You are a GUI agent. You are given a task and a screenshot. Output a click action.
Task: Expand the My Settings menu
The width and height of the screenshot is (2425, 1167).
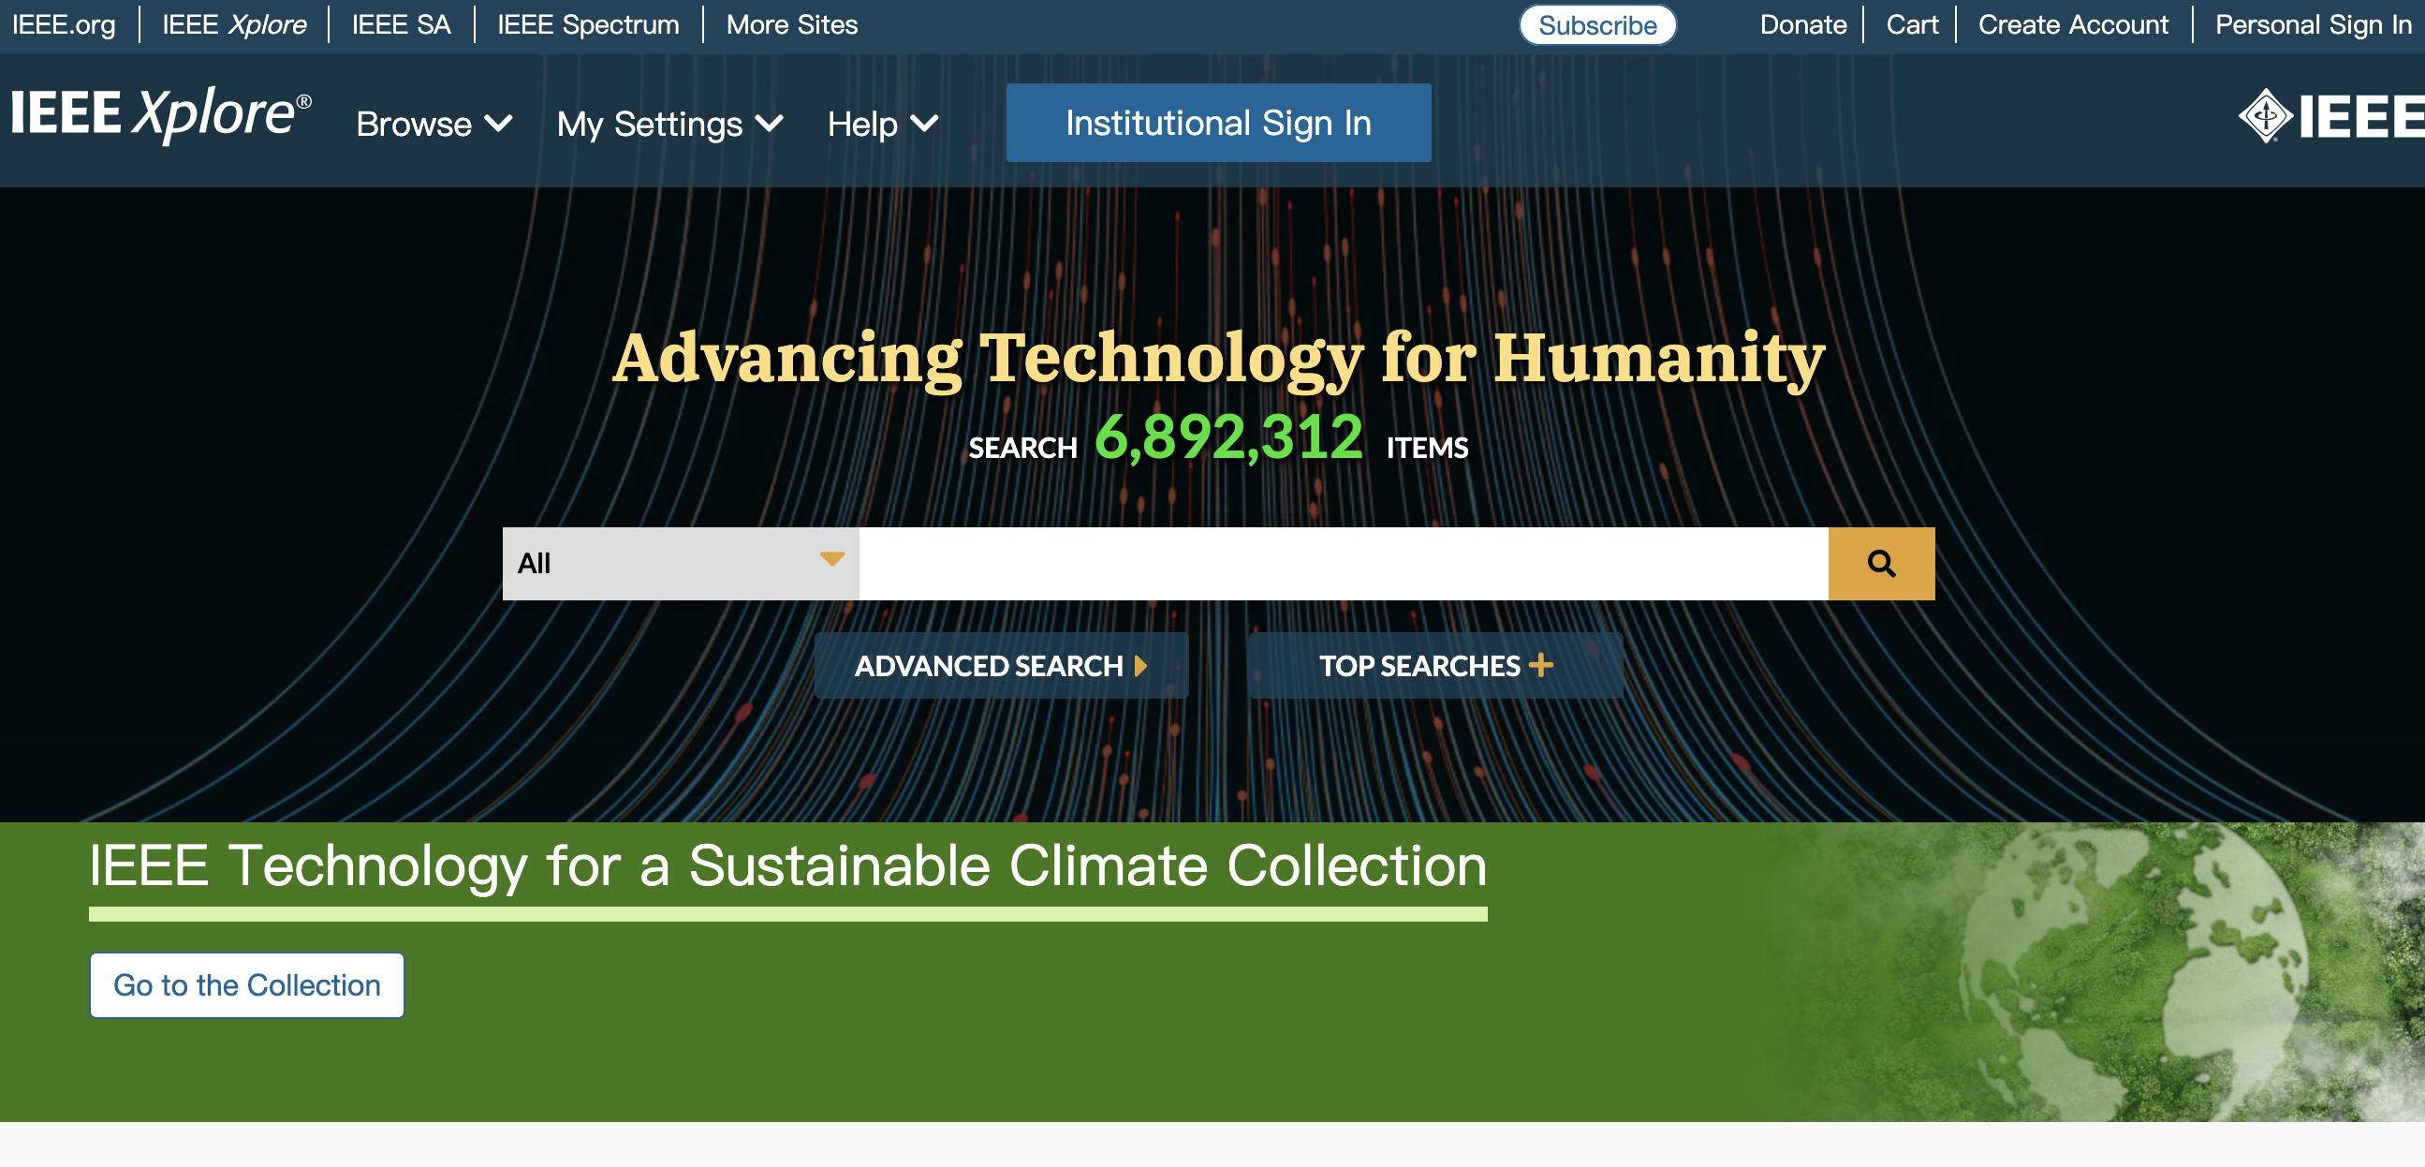[669, 125]
